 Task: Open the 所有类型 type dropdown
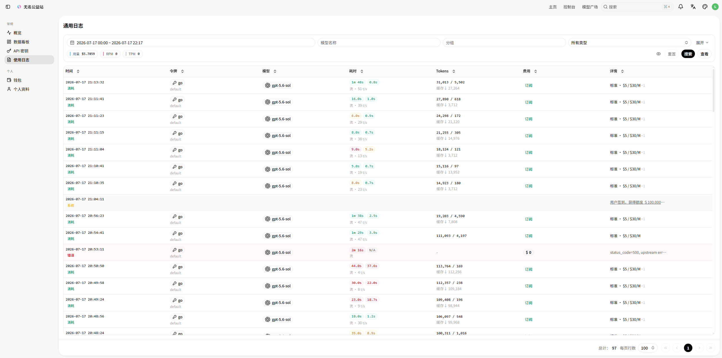(629, 43)
